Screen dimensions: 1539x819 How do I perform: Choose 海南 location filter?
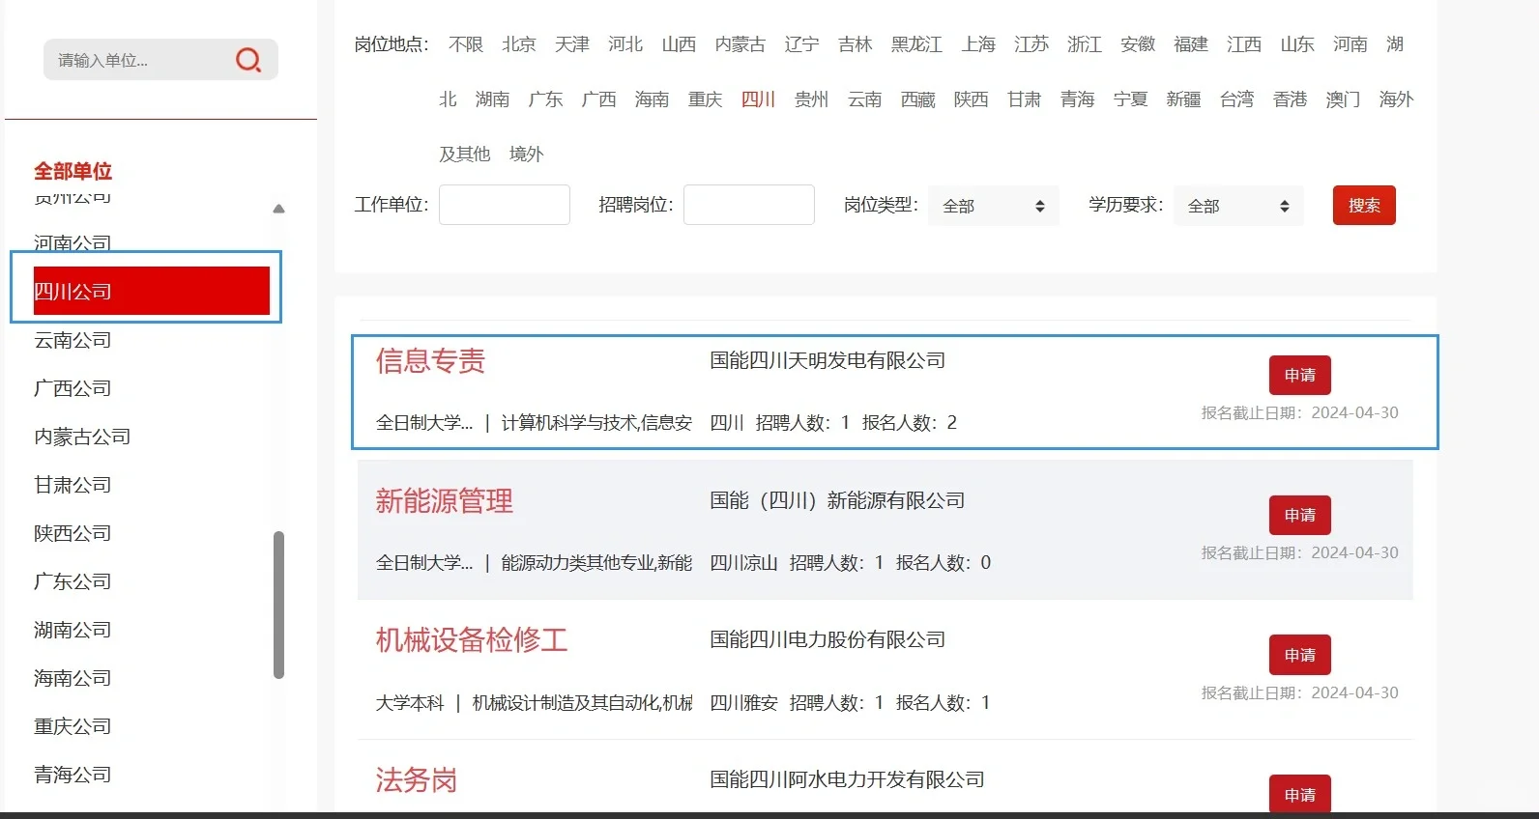[653, 99]
